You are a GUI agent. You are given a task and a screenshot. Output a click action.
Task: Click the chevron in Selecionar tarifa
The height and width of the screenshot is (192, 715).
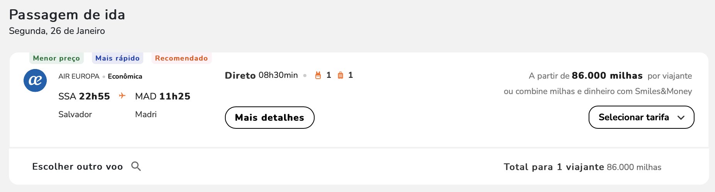(681, 118)
